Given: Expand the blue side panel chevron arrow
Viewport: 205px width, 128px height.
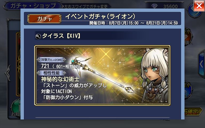Looking at the screenshot, I should tap(202, 64).
